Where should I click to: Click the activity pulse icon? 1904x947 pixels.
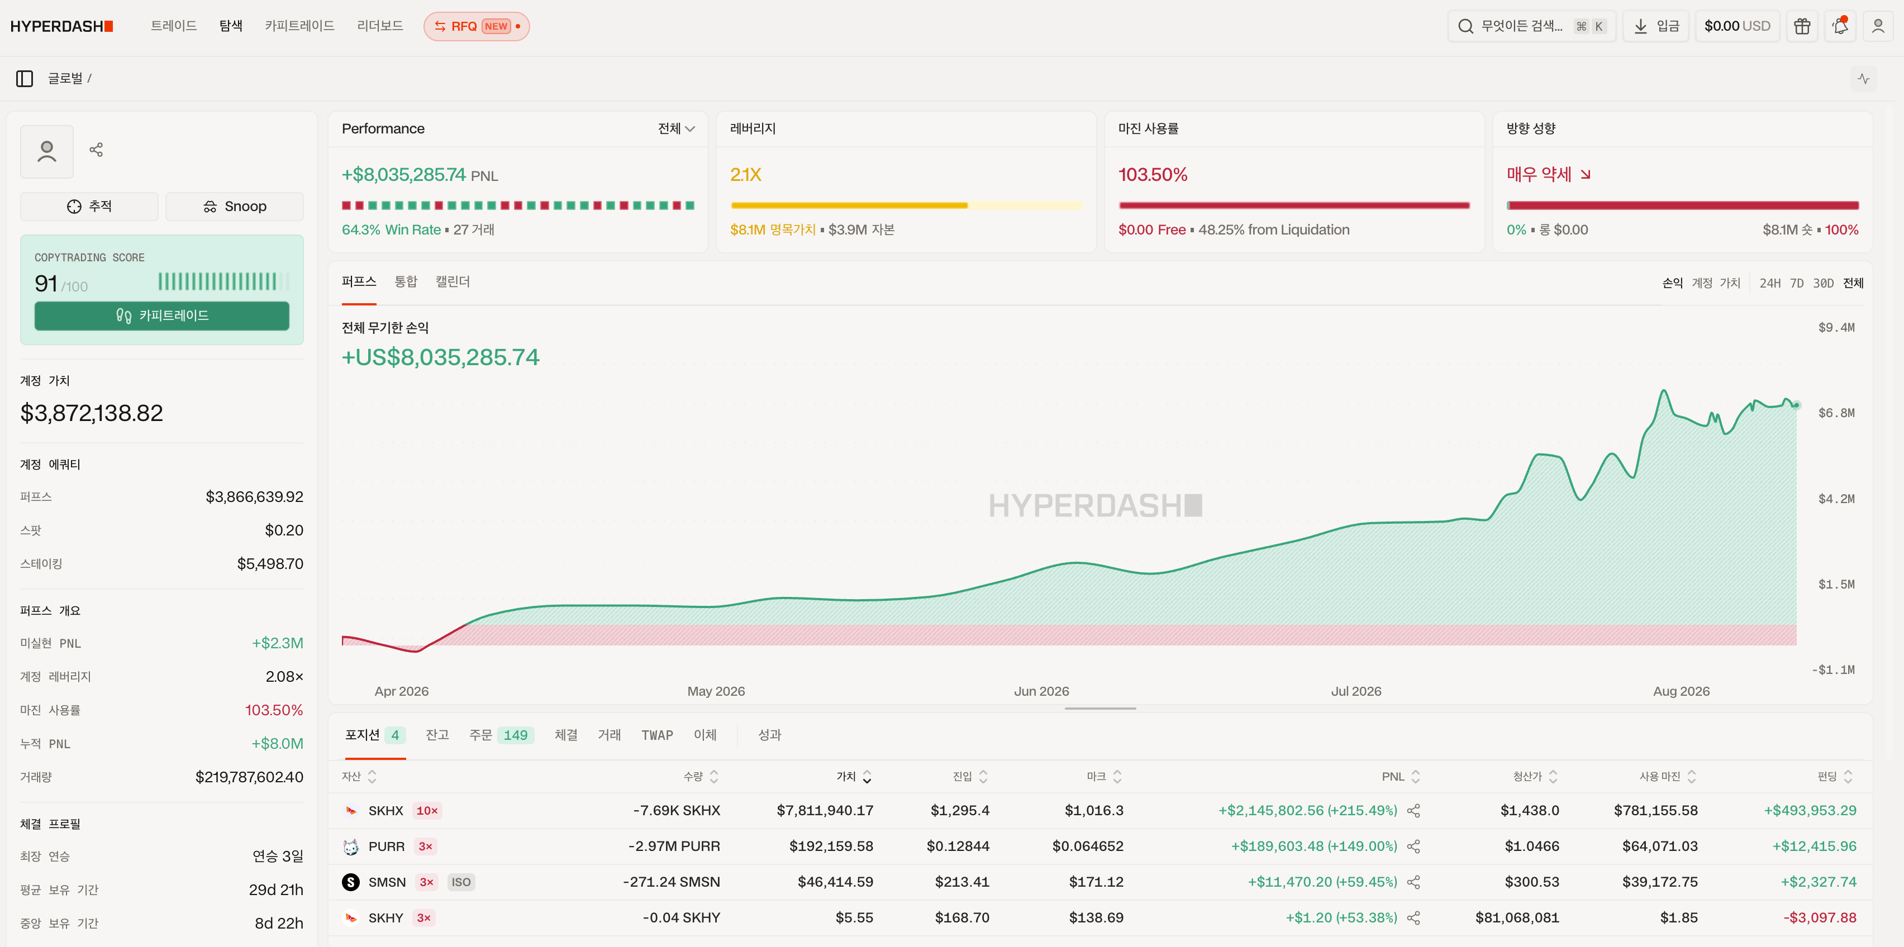click(x=1863, y=78)
